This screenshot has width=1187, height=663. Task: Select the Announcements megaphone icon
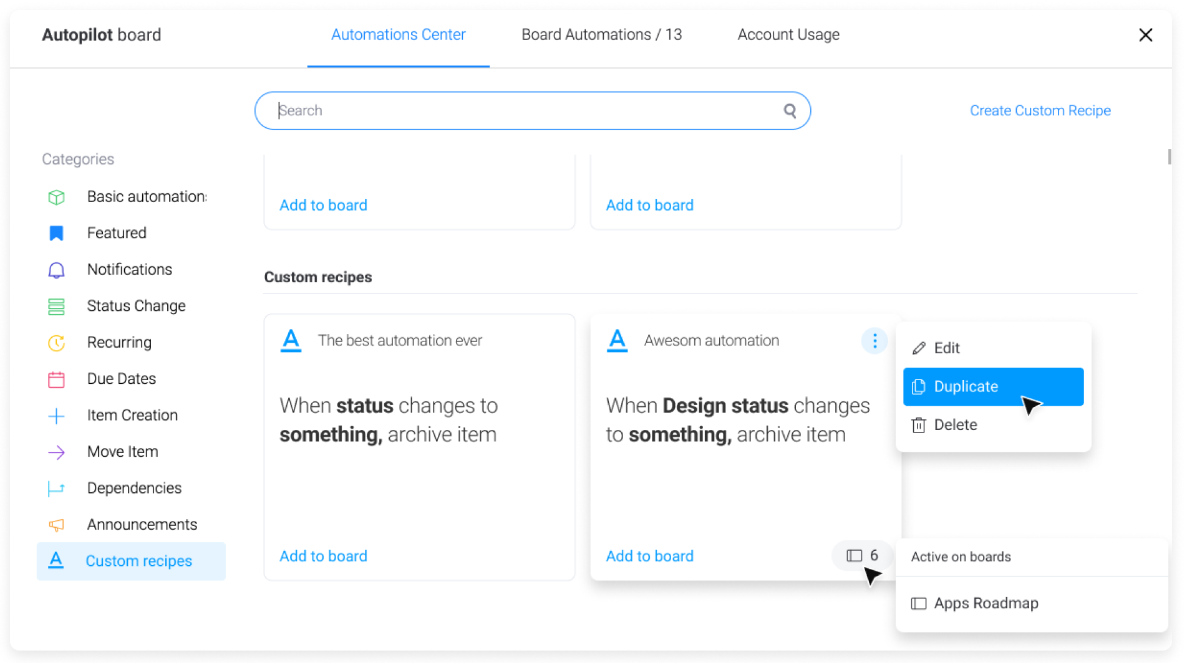(57, 524)
